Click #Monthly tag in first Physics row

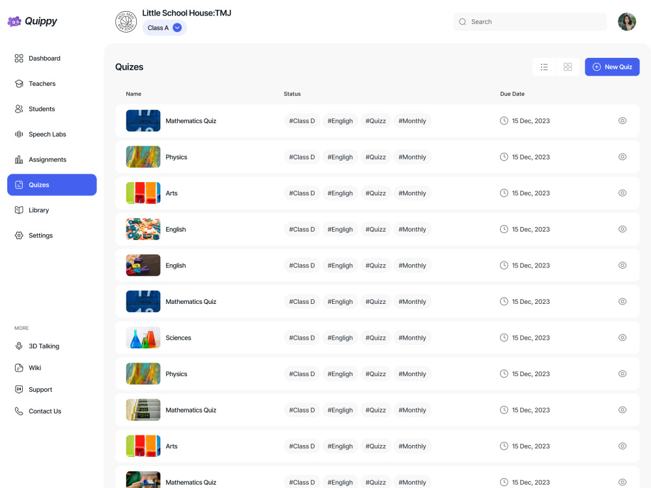(x=412, y=157)
